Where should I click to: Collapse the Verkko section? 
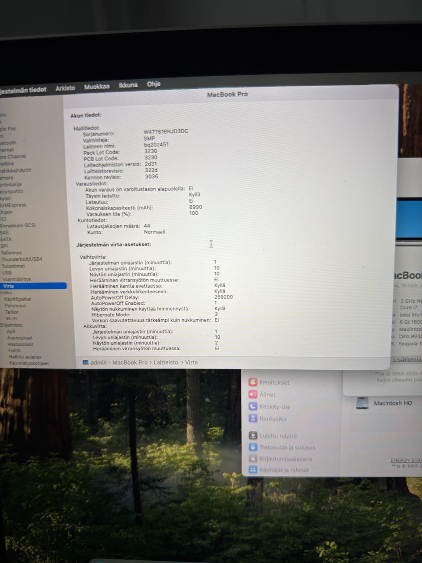[6, 292]
